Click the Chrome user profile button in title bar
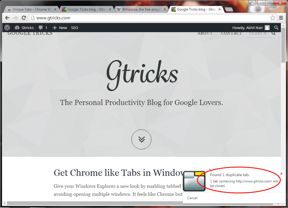The image size is (288, 208). point(252,3)
